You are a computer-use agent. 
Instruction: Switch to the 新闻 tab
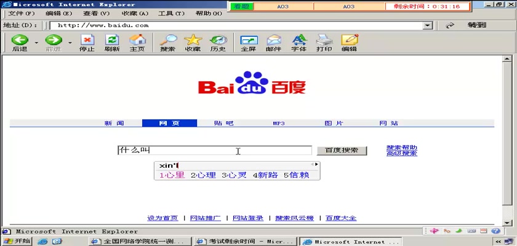point(114,123)
